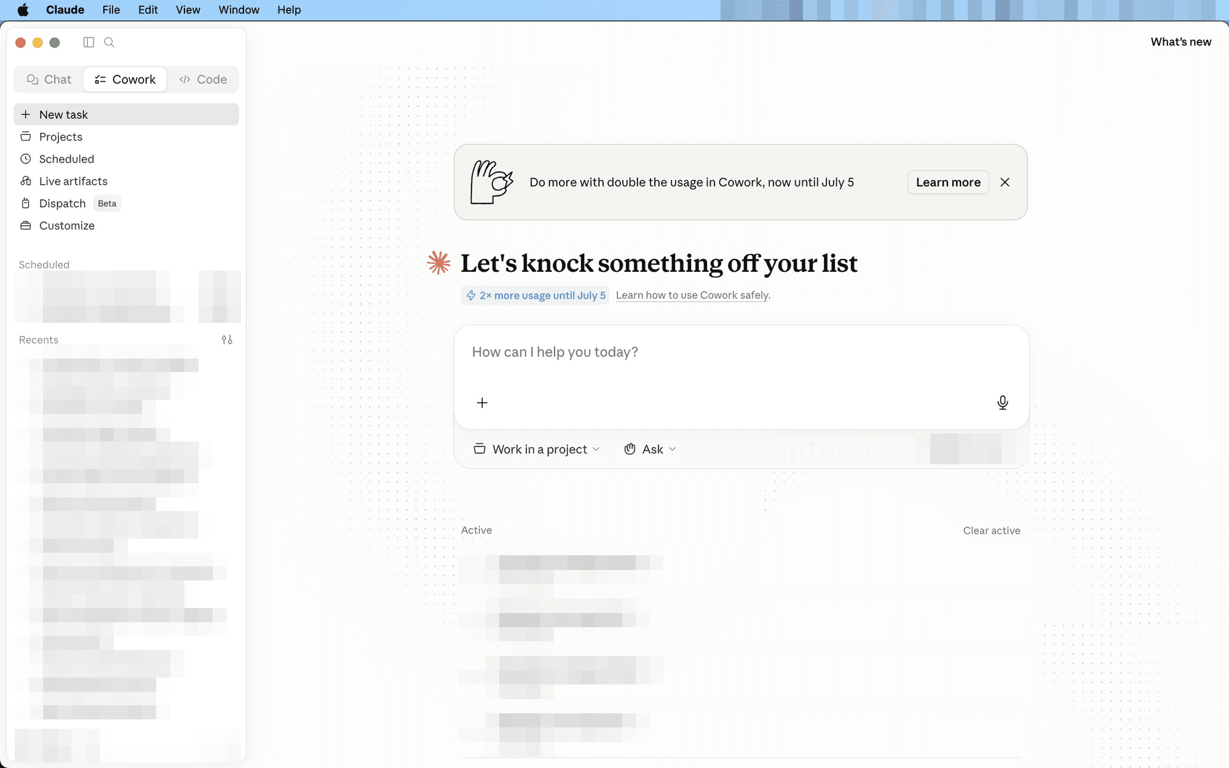Click the lightning icon in usage badge
This screenshot has width=1229, height=768.
click(471, 295)
